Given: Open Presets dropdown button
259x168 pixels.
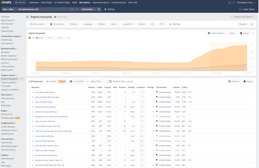Looking at the screenshot, I should 243,24.
